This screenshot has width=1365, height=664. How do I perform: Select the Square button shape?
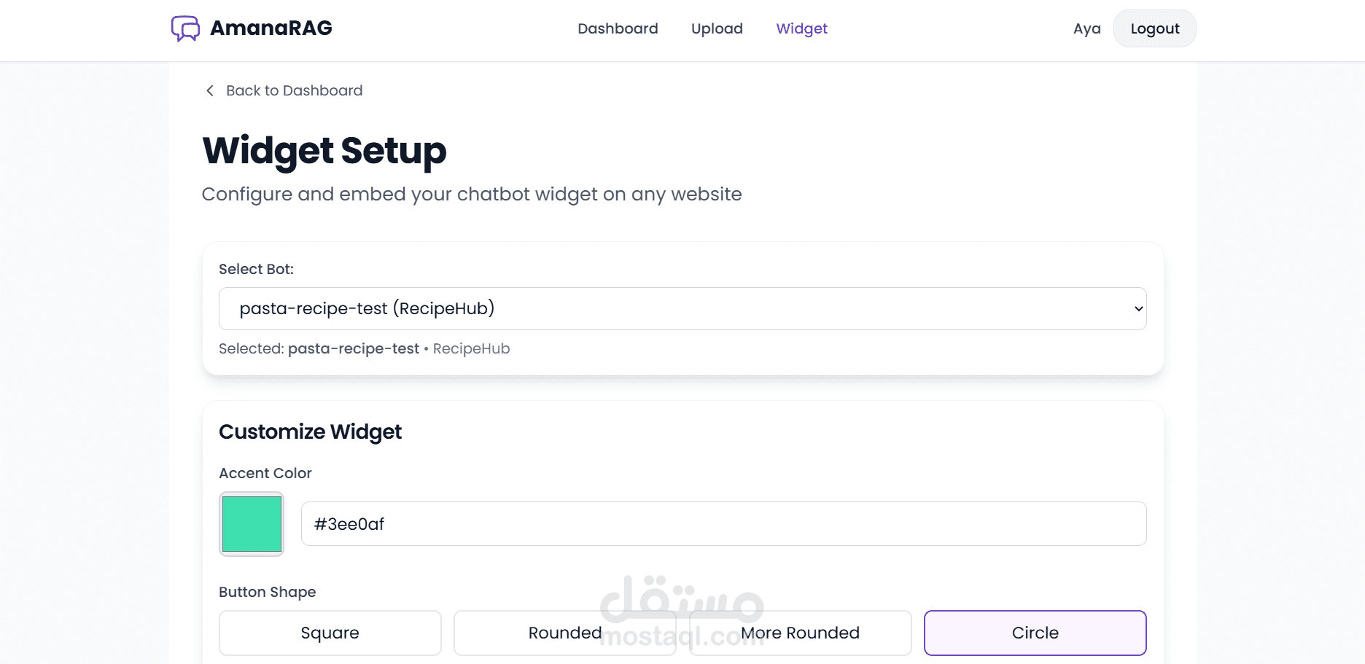pos(330,633)
